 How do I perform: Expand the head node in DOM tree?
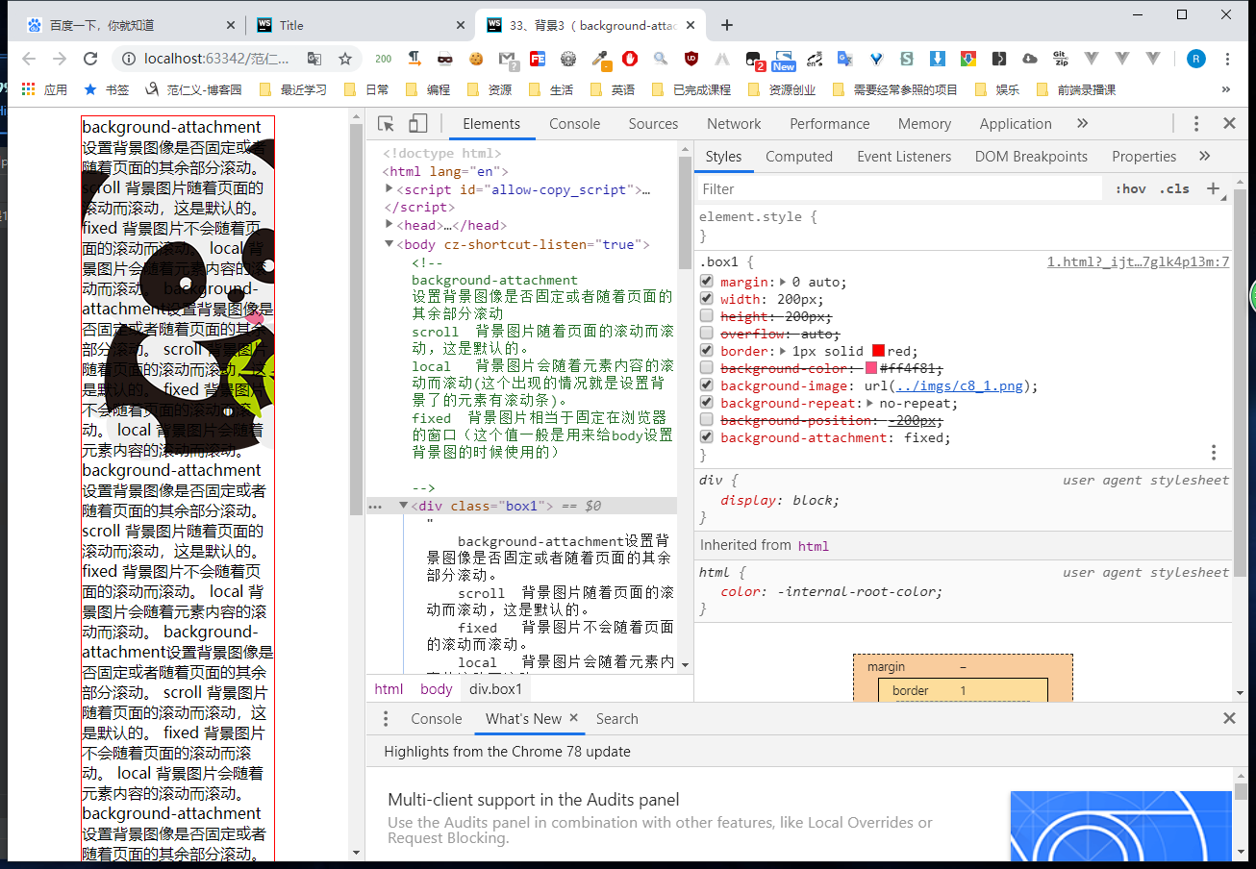tap(389, 225)
